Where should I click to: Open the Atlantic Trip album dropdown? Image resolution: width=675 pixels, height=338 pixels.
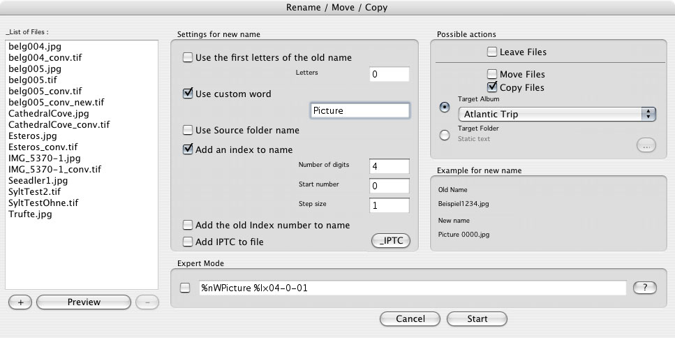pyautogui.click(x=557, y=115)
